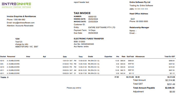176x95 pixels.
Task: Click the Total Ex GST column header
Action: pyautogui.click(x=170, y=57)
